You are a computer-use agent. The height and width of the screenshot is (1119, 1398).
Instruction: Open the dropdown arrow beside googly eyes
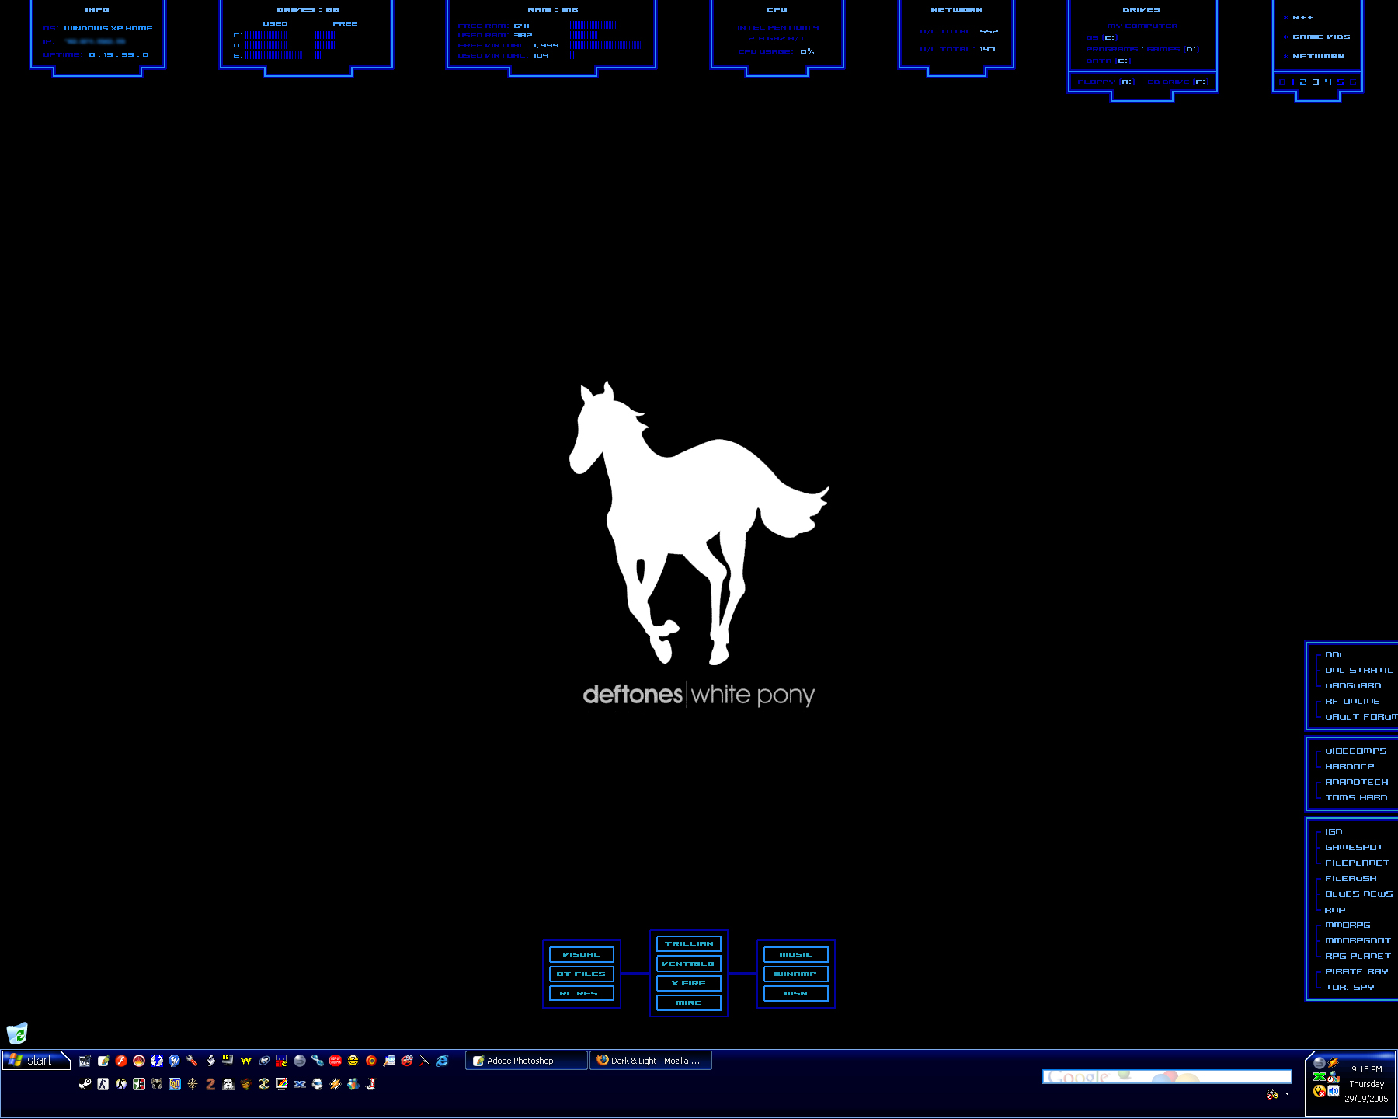point(1287,1093)
